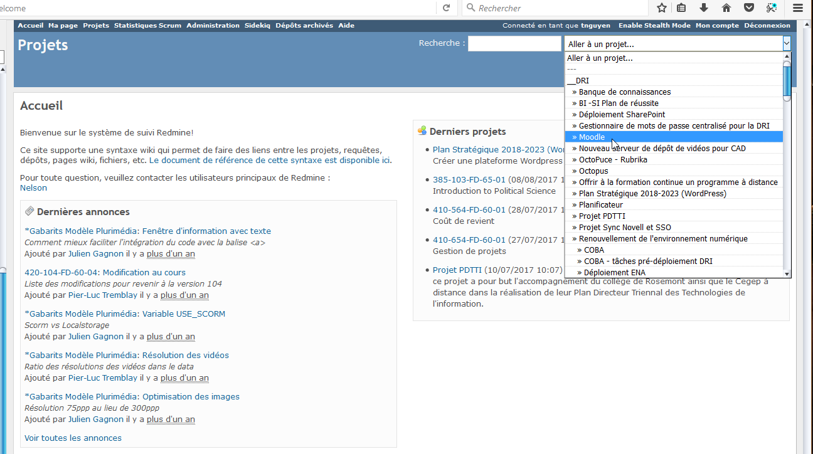This screenshot has width=813, height=454.
Task: Open the bookmarks list icon
Action: pyautogui.click(x=681, y=8)
